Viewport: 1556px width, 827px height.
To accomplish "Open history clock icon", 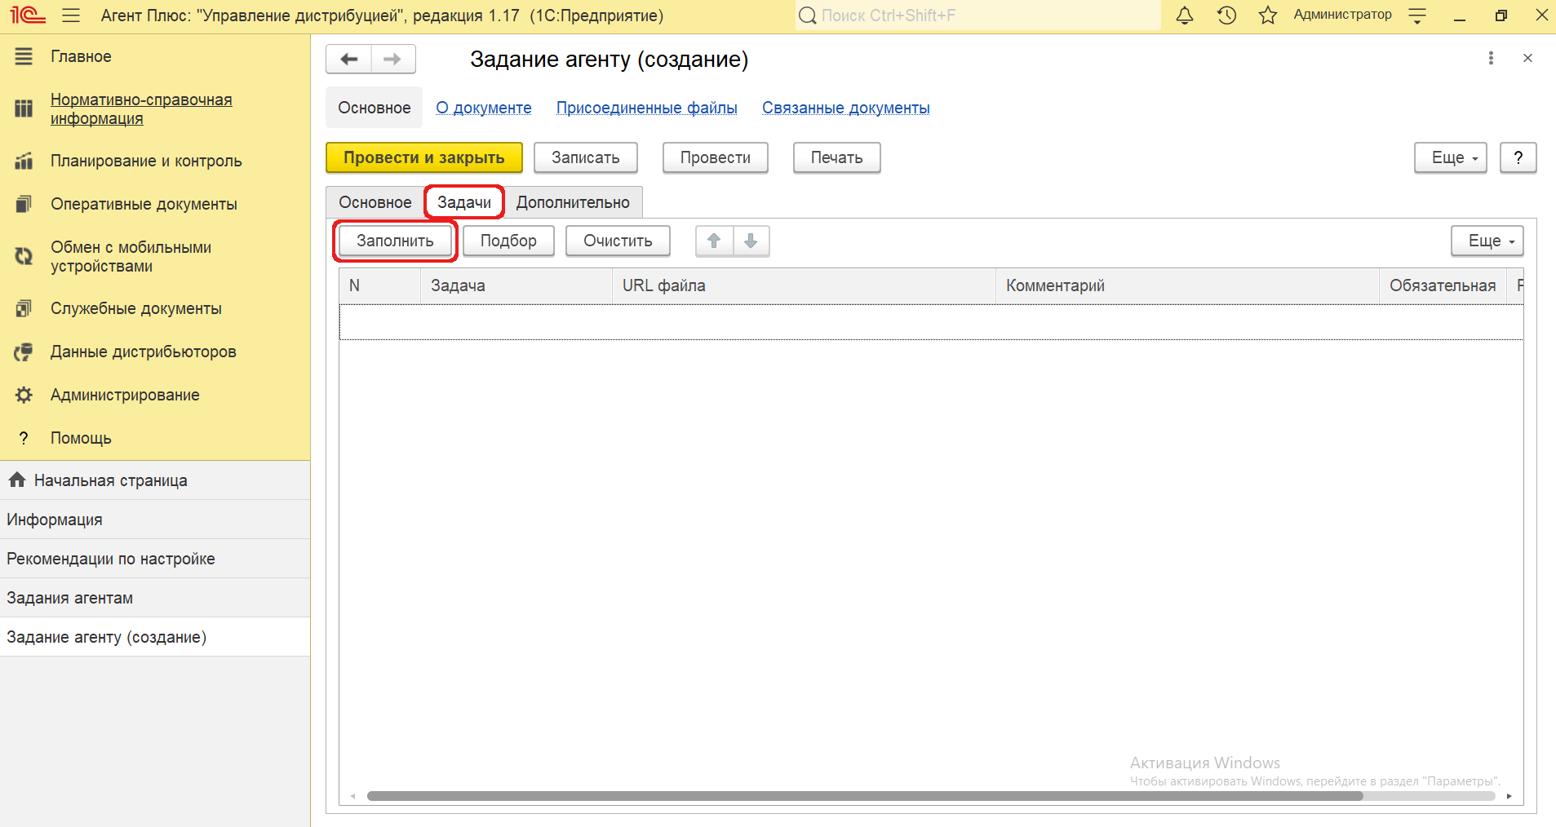I will (x=1226, y=15).
